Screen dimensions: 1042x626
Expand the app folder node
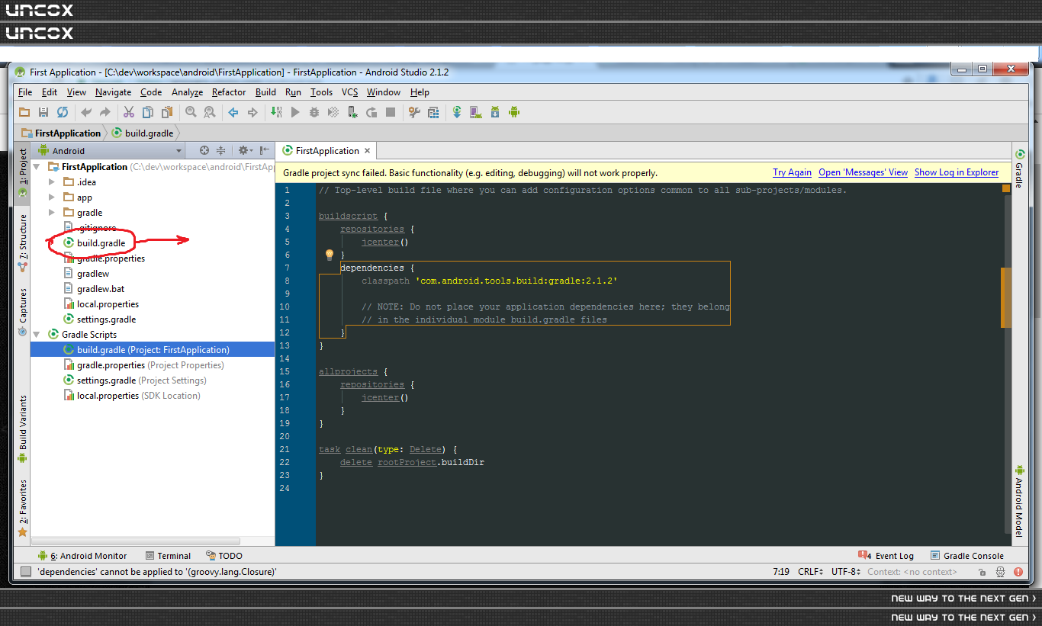click(52, 197)
